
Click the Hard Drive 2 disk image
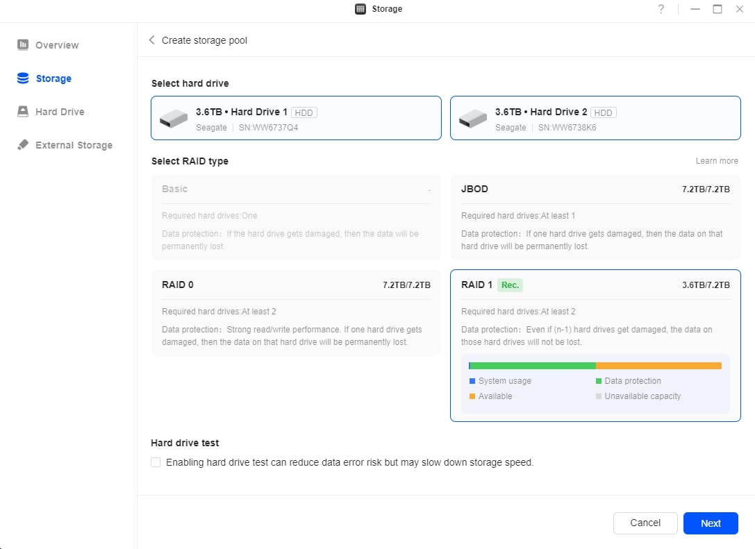pos(473,119)
